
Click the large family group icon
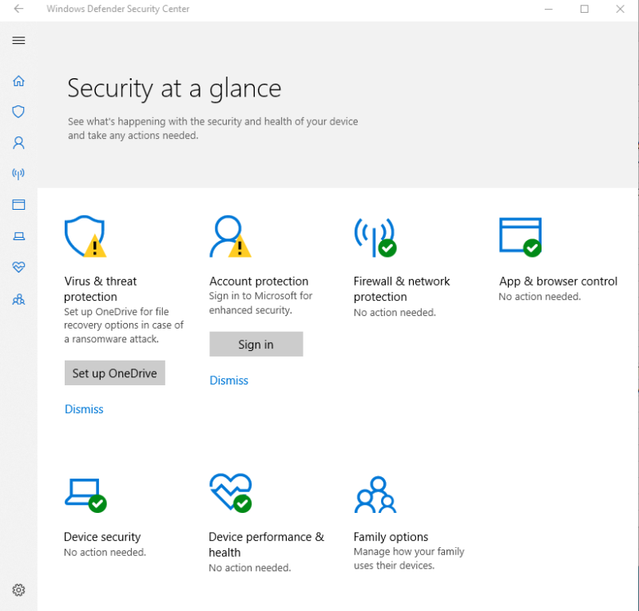tap(375, 495)
